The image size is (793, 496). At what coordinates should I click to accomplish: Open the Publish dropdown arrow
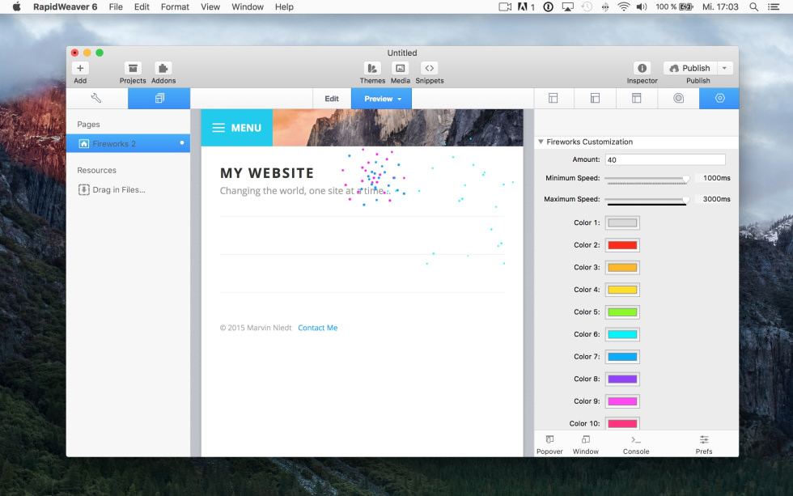pos(725,68)
